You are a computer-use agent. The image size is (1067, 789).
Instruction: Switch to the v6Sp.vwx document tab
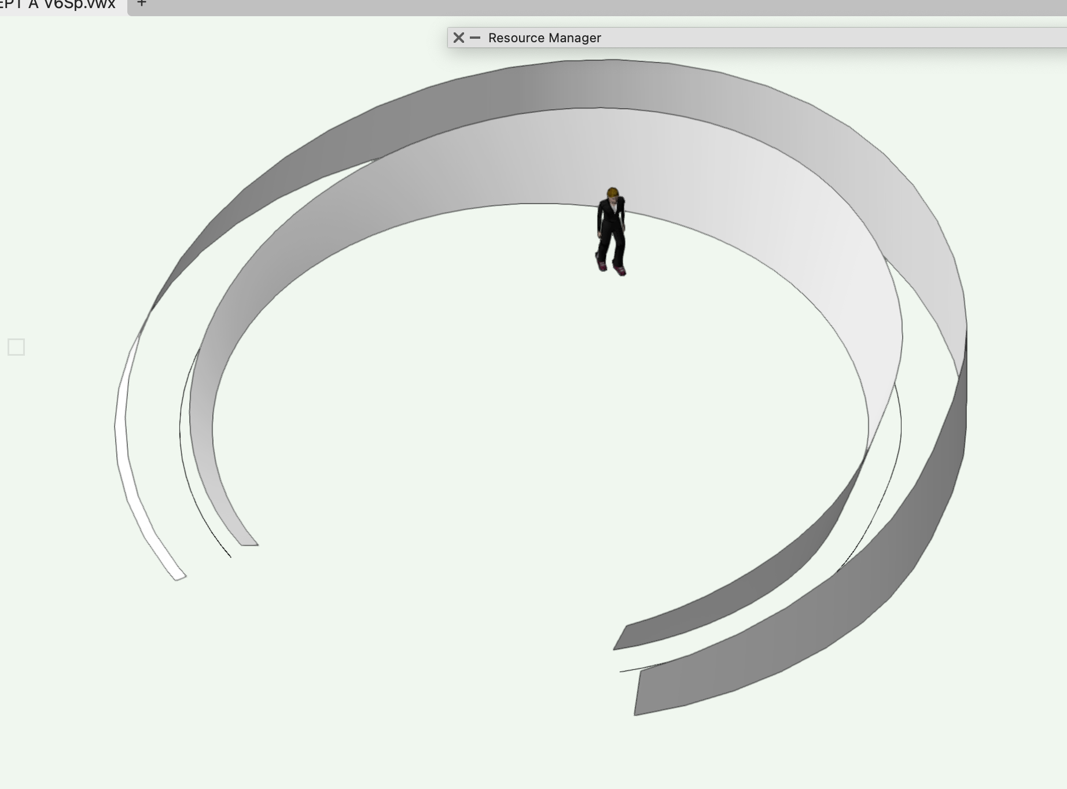pyautogui.click(x=58, y=5)
